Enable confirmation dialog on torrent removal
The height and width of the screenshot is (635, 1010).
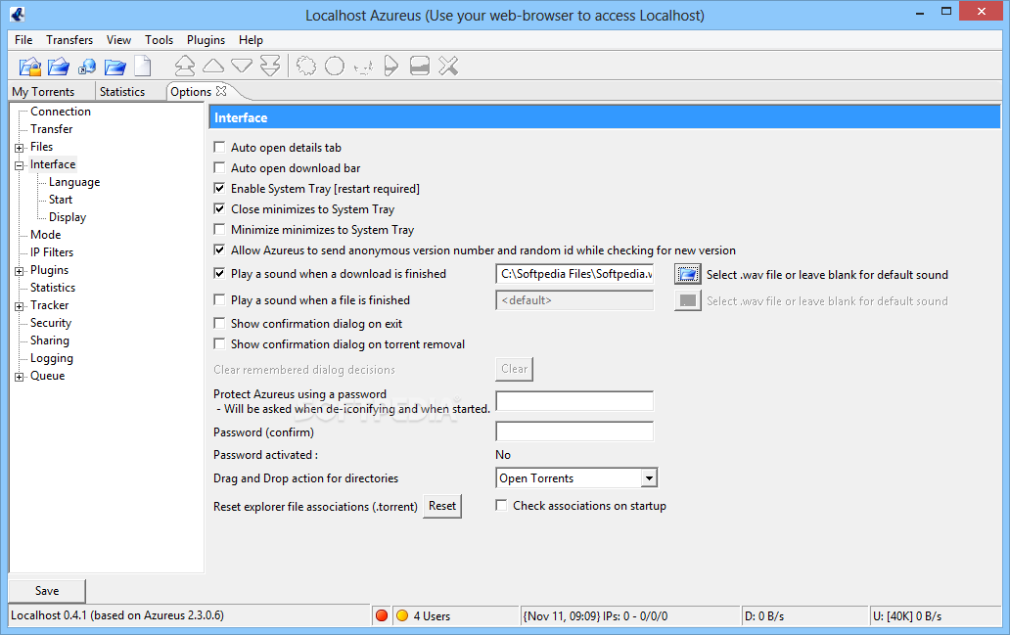coord(219,343)
